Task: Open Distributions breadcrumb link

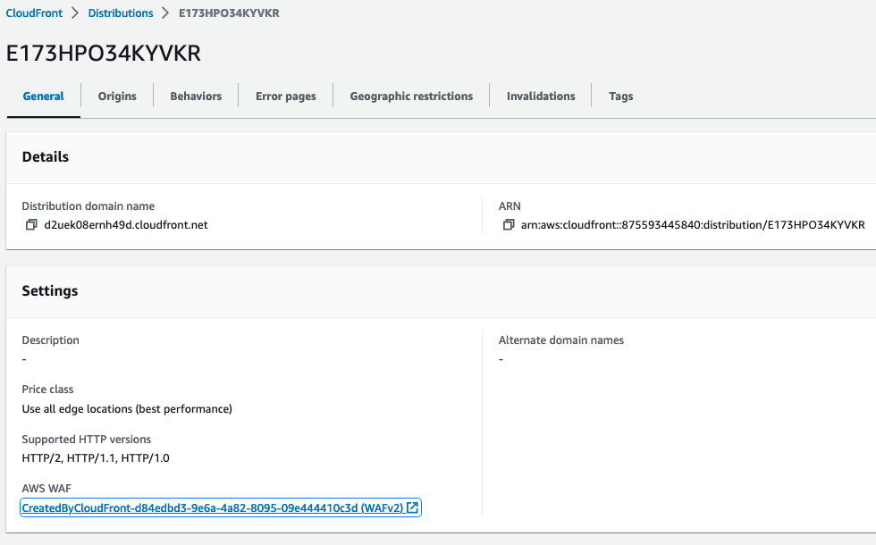Action: click(121, 13)
